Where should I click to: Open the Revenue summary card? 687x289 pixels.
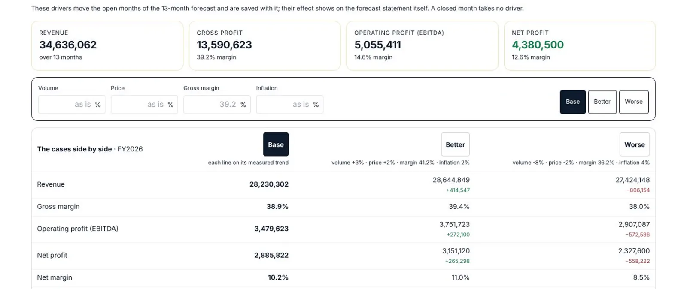pos(107,45)
